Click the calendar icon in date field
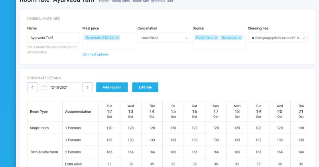Screen dimensions: 319x167 click(x=45, y=87)
